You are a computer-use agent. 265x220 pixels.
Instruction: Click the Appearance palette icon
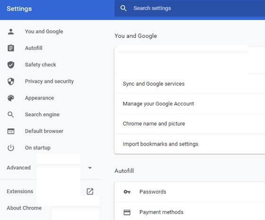point(11,98)
